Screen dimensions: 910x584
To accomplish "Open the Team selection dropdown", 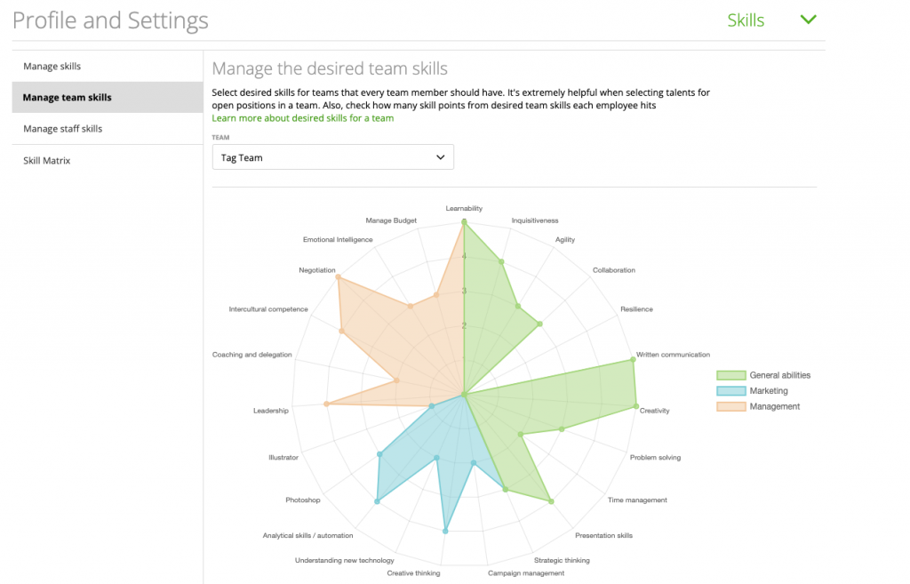I will click(332, 156).
